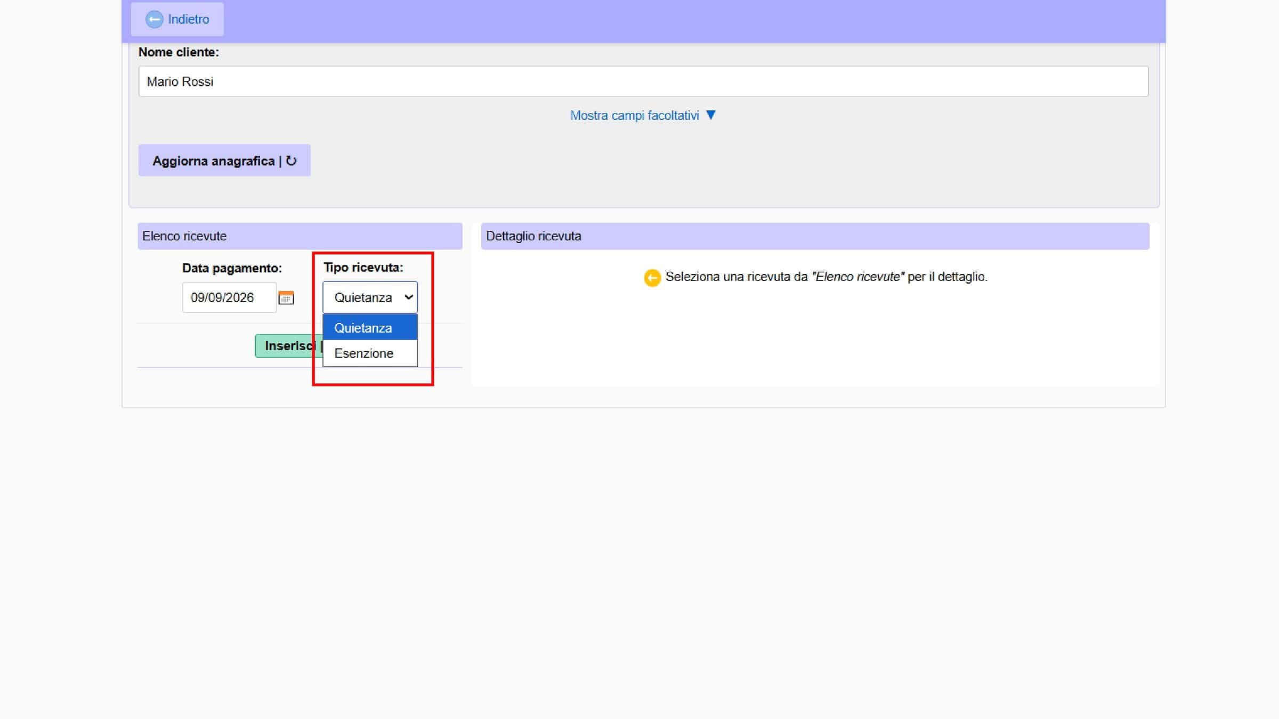Click the yellow left-arrow hint icon
The height and width of the screenshot is (719, 1279).
(x=652, y=278)
